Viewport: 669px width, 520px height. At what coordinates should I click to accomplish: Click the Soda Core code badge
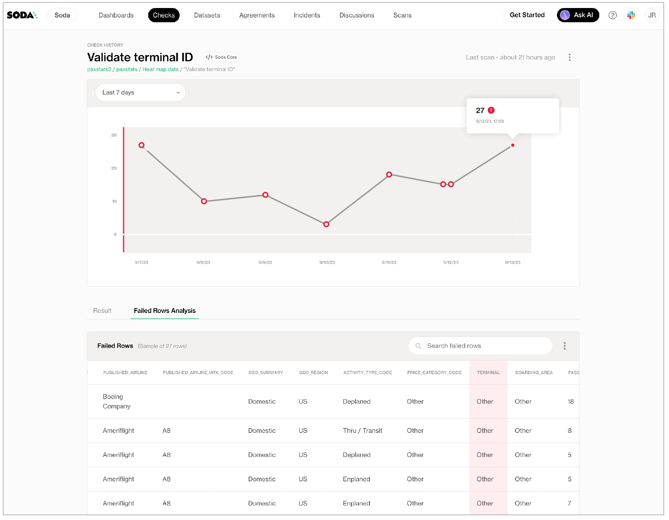(x=221, y=57)
